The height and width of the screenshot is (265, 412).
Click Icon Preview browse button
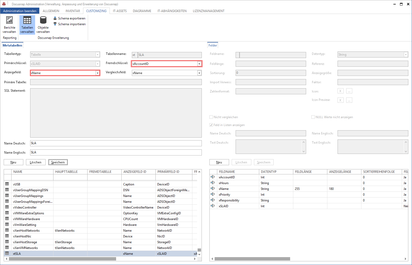(349, 100)
